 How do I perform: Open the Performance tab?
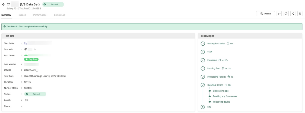(x=40, y=15)
